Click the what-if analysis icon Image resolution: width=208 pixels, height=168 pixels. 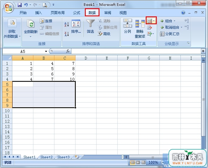[149, 34]
